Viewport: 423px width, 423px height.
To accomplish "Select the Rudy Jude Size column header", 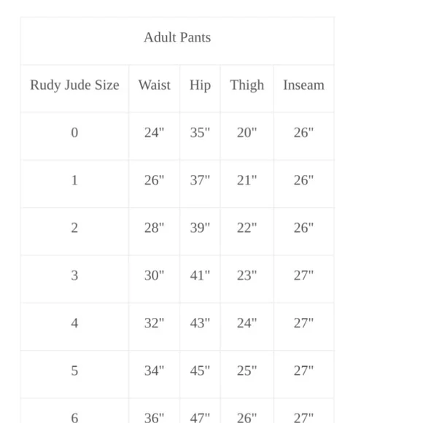I will [74, 85].
